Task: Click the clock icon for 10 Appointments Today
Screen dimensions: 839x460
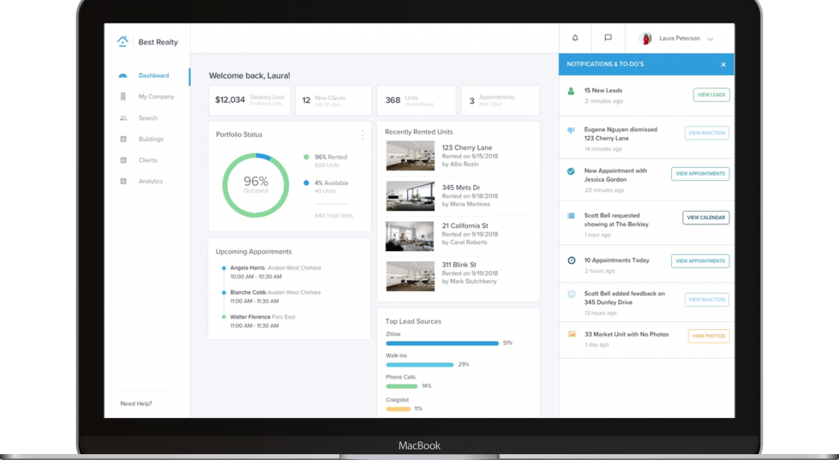Action: [x=571, y=260]
